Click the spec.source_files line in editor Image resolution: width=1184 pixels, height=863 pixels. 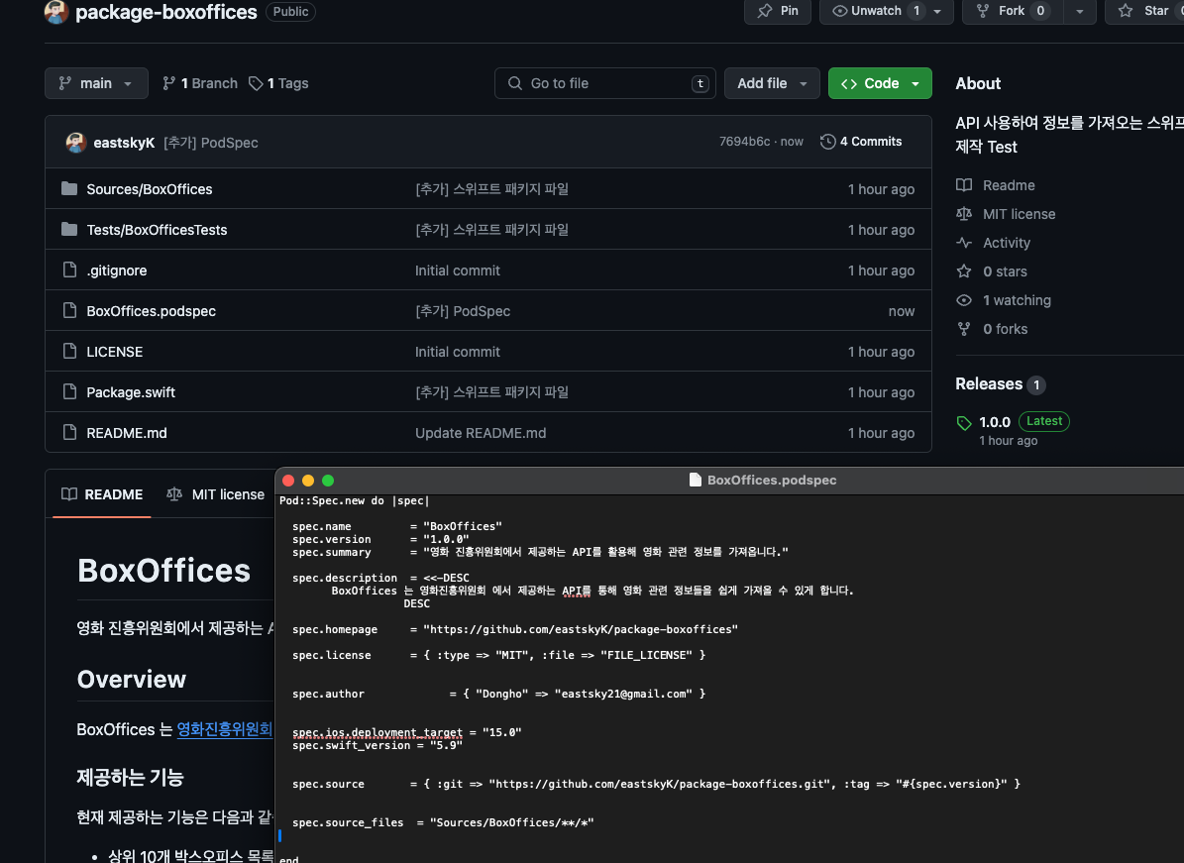[x=443, y=823]
